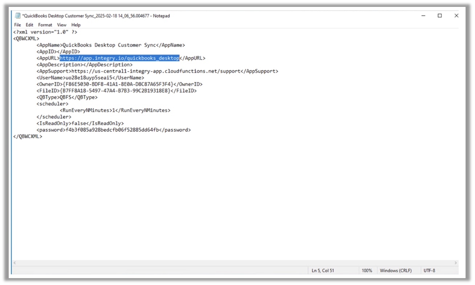The image size is (475, 285).
Task: Click the closing </QBWCXML> tag
Action: [28, 136]
